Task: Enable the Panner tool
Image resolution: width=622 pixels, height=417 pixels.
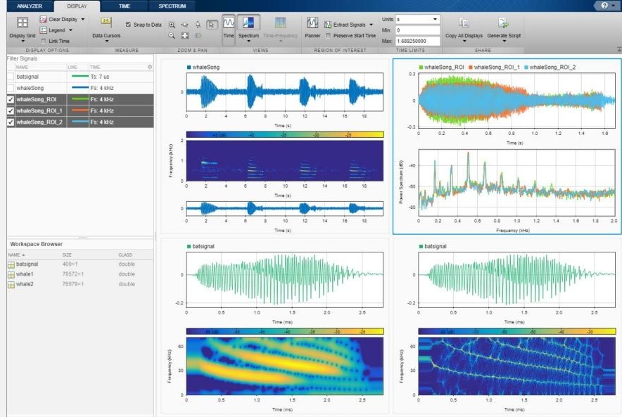Action: coord(312,23)
